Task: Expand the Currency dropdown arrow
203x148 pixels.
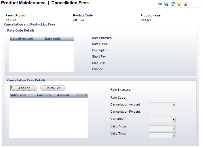Action: 174,119
